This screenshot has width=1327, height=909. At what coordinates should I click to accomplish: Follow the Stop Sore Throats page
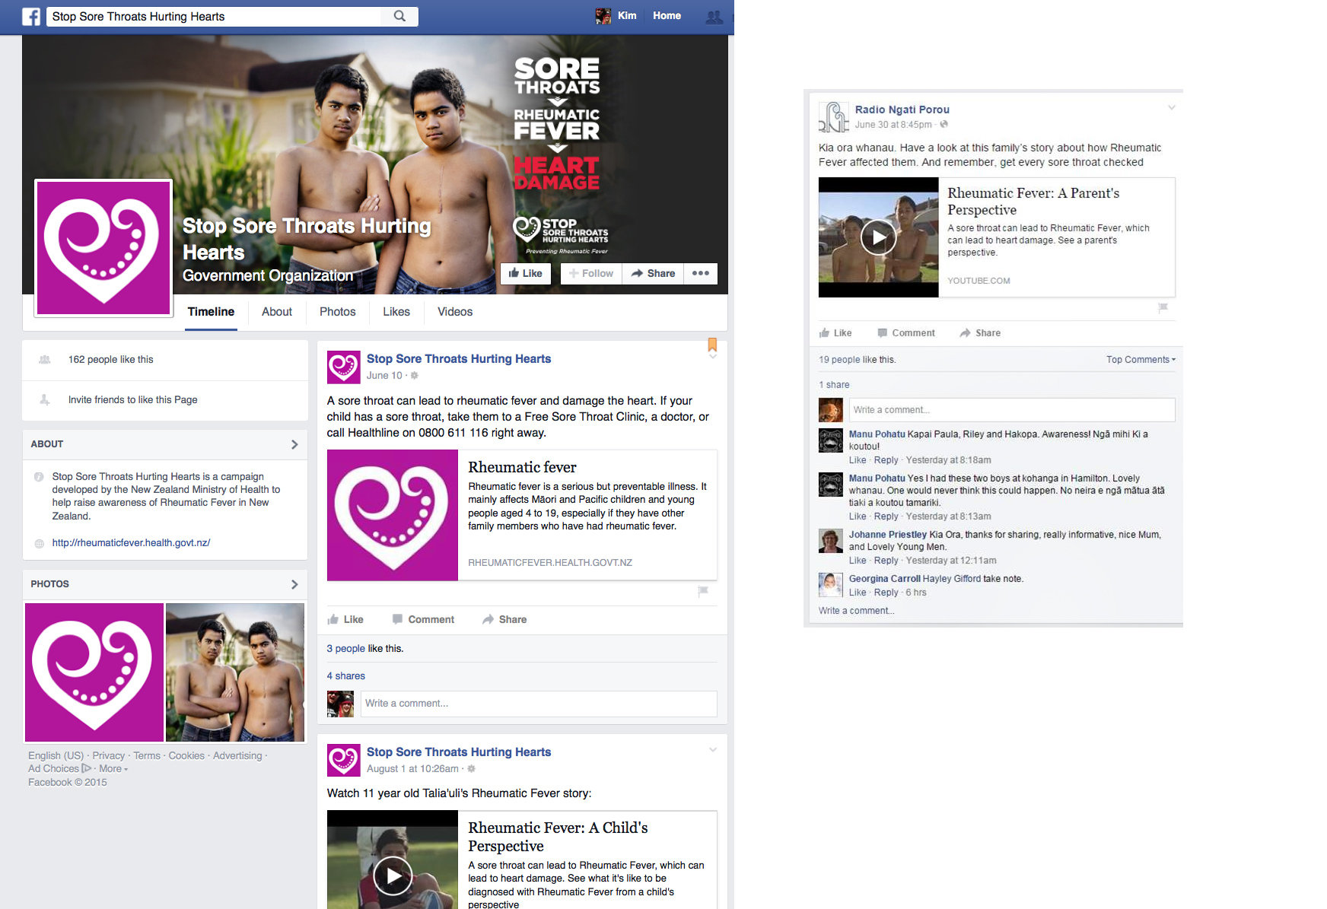591,273
